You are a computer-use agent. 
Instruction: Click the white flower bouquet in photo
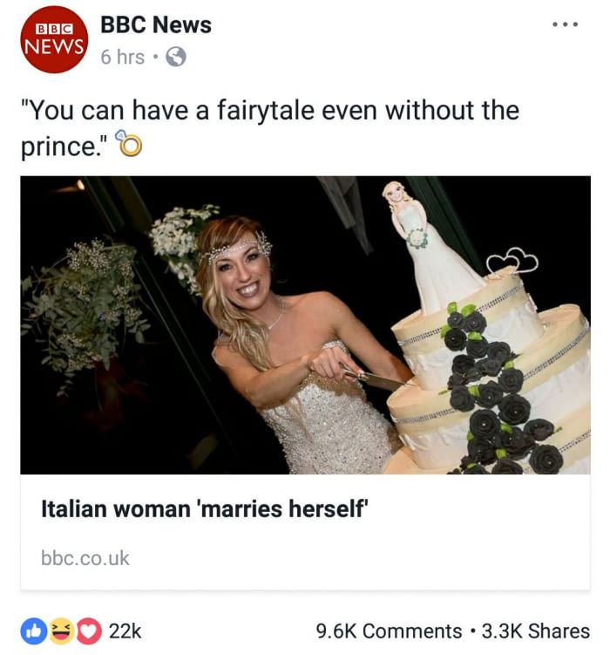point(184,246)
